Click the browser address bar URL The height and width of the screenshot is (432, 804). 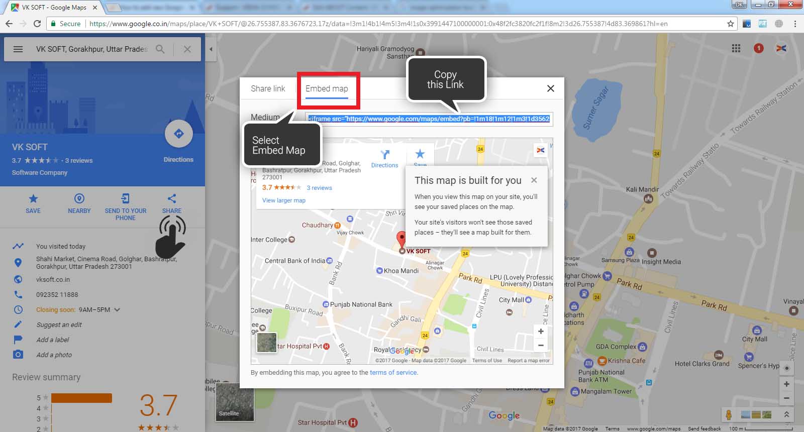point(378,24)
